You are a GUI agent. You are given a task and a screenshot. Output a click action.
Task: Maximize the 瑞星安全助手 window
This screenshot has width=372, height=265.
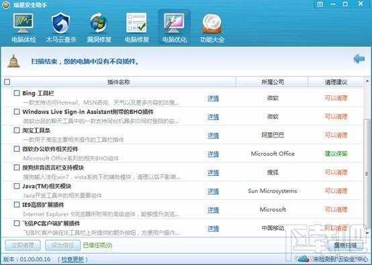click(345, 4)
